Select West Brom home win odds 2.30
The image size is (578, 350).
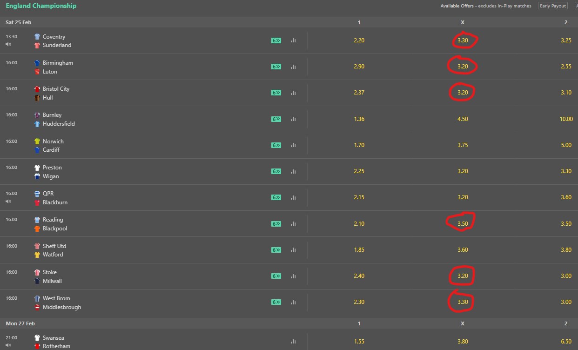tap(359, 302)
